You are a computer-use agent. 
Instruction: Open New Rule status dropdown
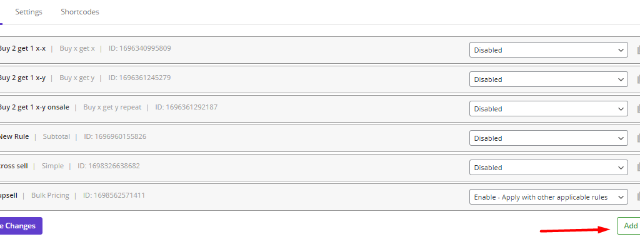[x=549, y=138]
